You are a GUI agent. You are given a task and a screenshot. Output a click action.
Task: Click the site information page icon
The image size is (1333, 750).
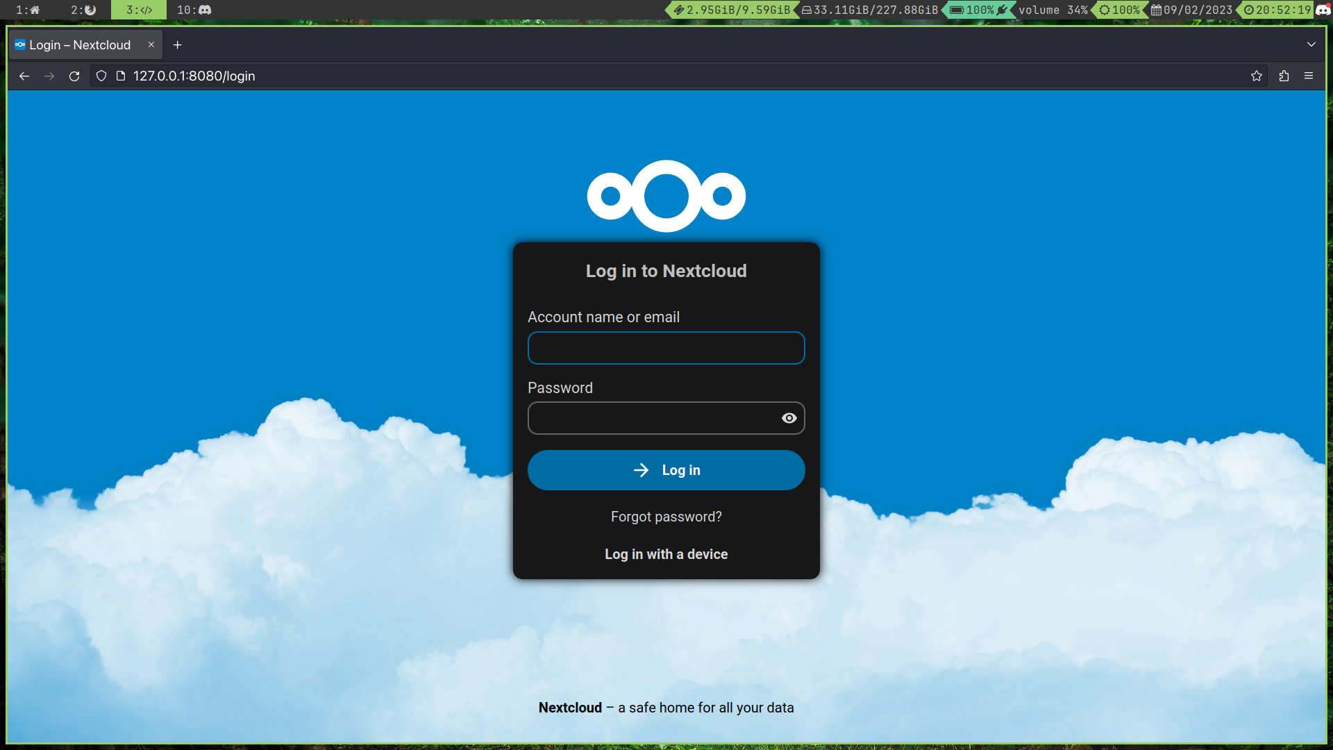tap(121, 76)
